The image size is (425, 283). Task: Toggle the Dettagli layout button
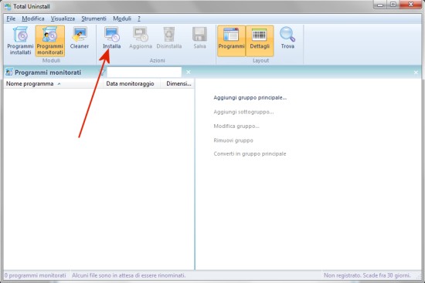click(260, 41)
